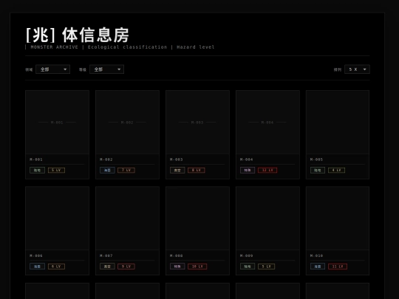This screenshot has width=399, height=299.
Task: Open the image area of card M-010
Action: coord(338,218)
